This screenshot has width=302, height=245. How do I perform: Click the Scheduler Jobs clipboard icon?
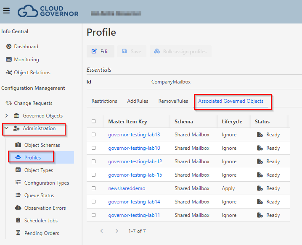[x=18, y=220]
